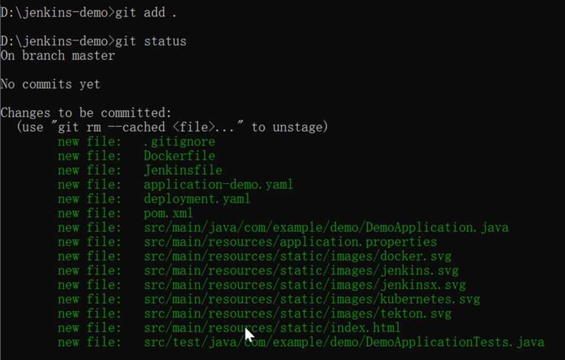Select the Dockerfile entry
The height and width of the screenshot is (360, 565).
coord(179,155)
